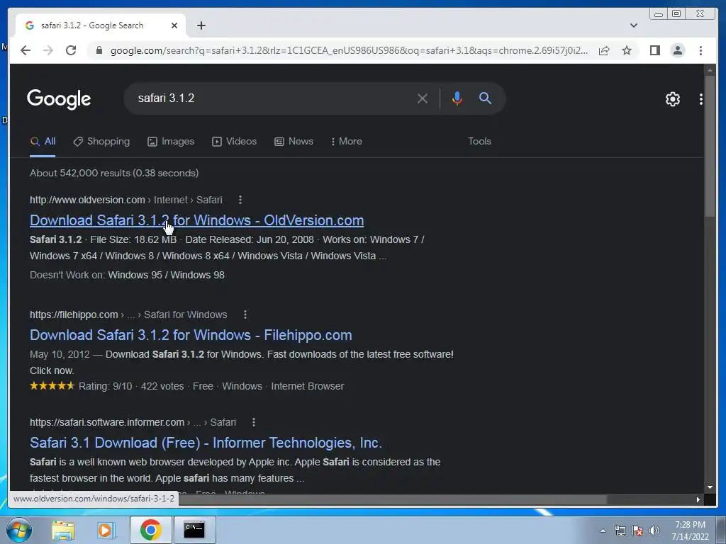Viewport: 726px width, 544px height.
Task: Expand the More search filters
Action: [346, 142]
